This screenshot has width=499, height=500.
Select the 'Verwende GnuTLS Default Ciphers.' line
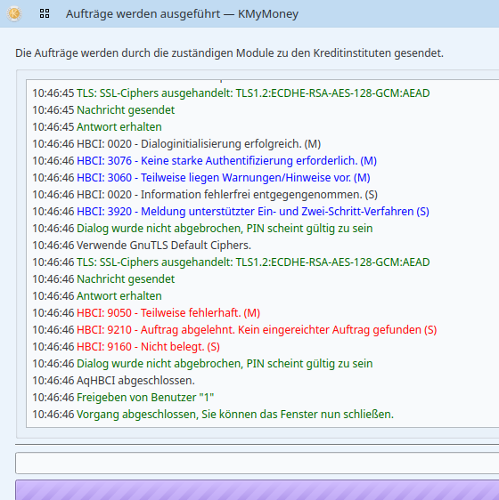coord(142,246)
